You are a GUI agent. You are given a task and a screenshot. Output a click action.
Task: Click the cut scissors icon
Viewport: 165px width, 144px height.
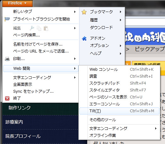tap(32, 28)
